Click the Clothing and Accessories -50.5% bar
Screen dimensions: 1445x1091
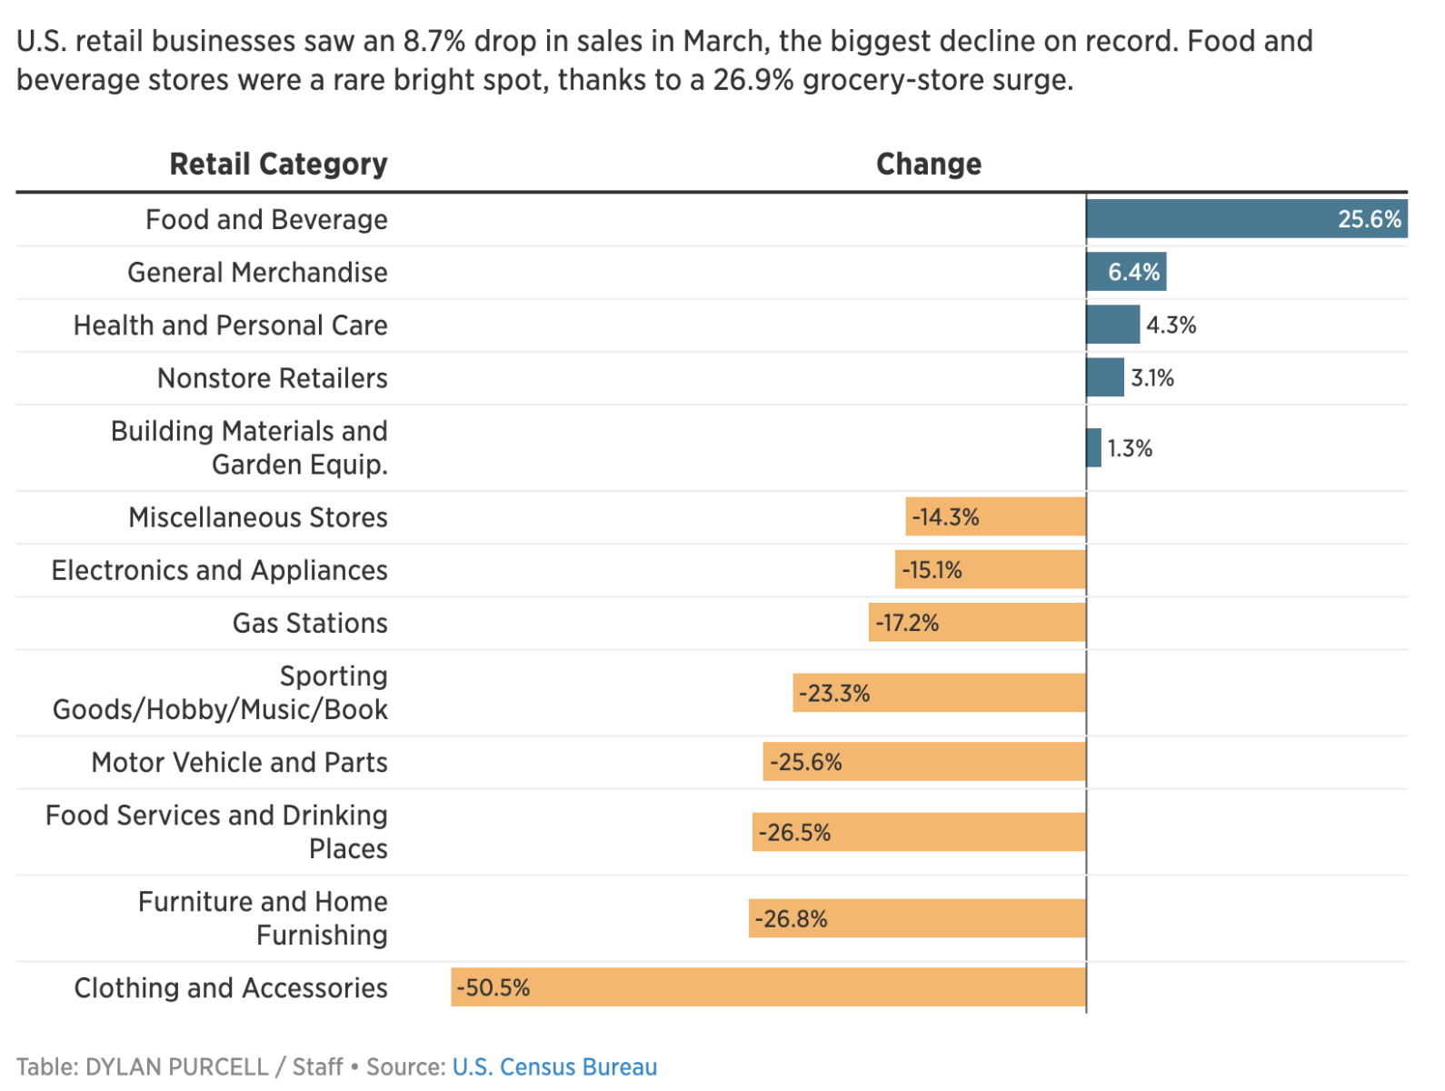click(768, 987)
